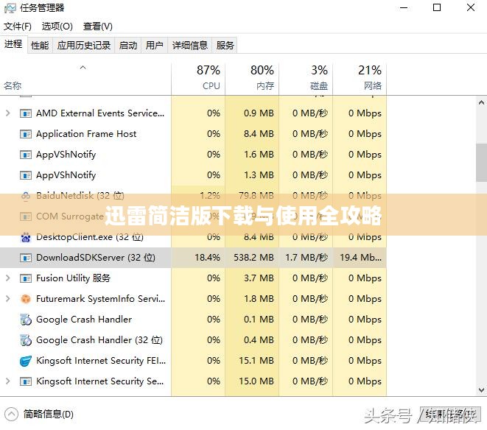487x430 pixels.
Task: Switch to the 性能 tab
Action: (x=40, y=46)
